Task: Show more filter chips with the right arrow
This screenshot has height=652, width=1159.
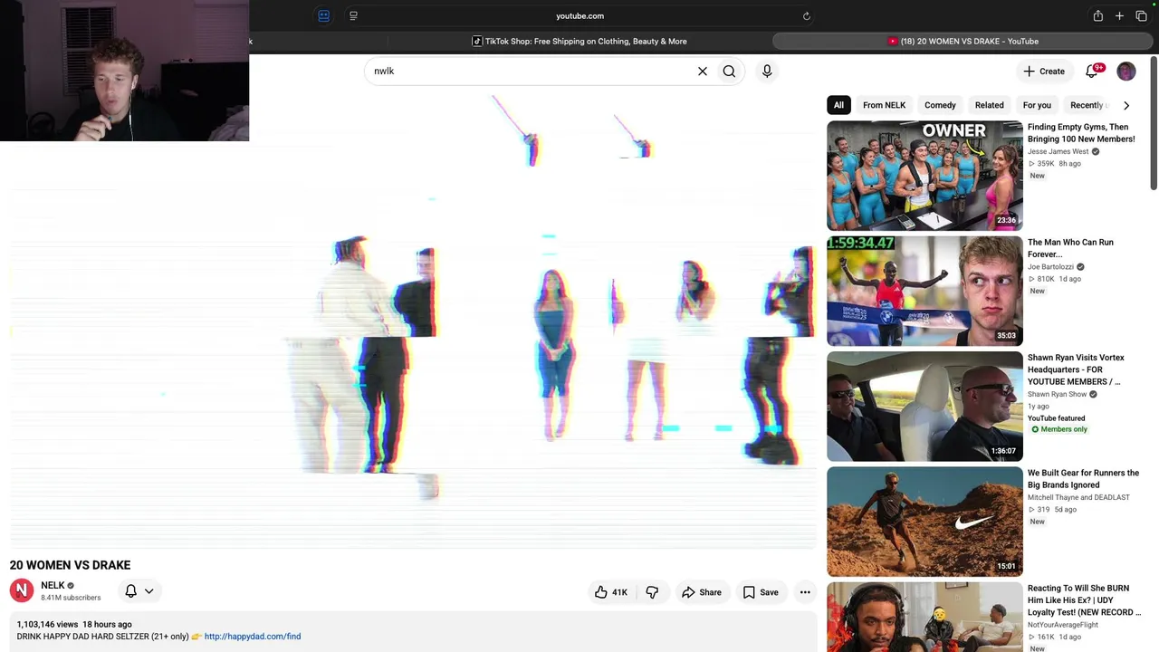Action: [x=1126, y=105]
